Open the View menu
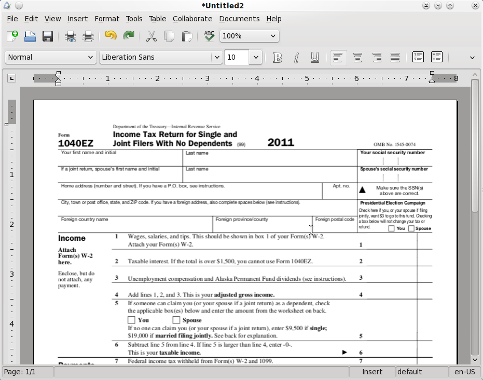This screenshot has width=483, height=380. pyautogui.click(x=53, y=19)
